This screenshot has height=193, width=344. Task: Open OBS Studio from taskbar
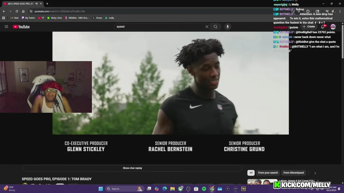[188, 189]
